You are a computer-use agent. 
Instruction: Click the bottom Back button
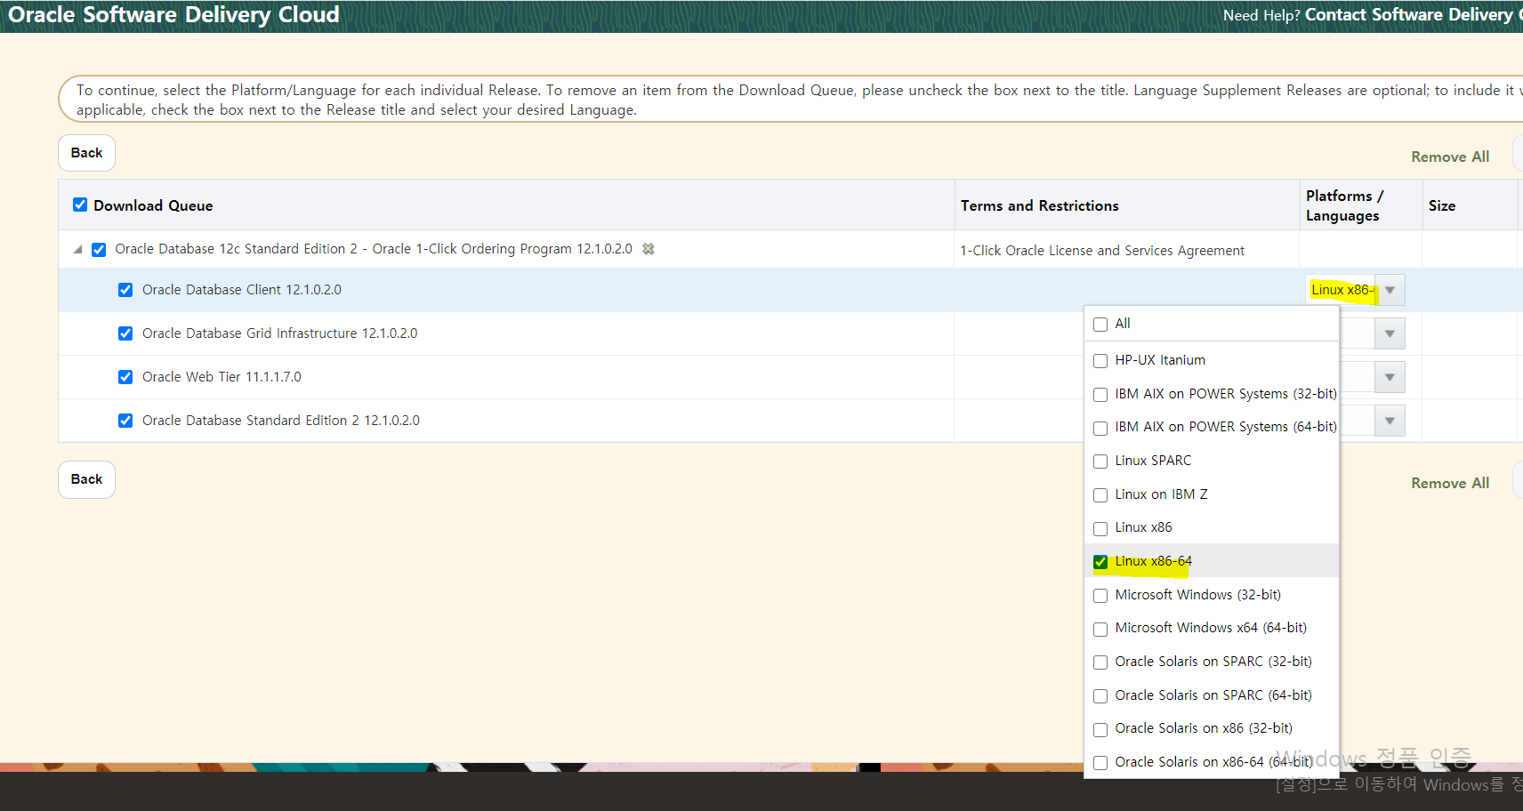click(x=86, y=479)
